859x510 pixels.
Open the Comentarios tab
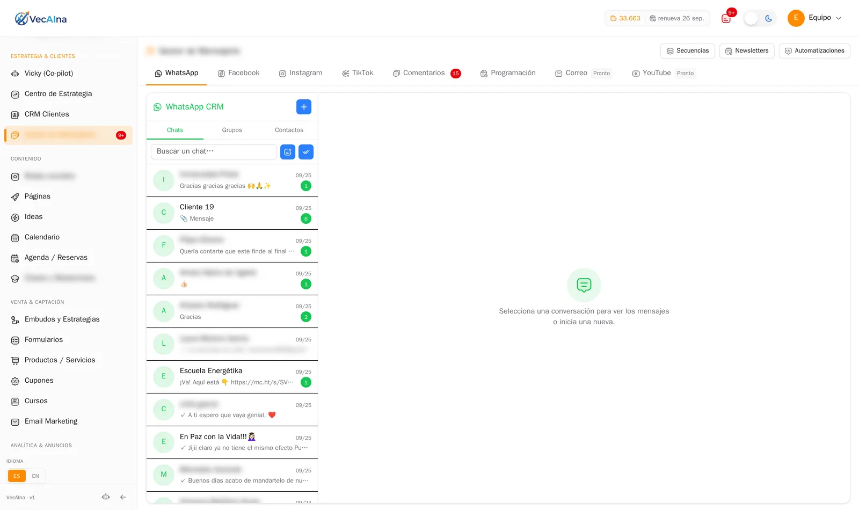[427, 73]
